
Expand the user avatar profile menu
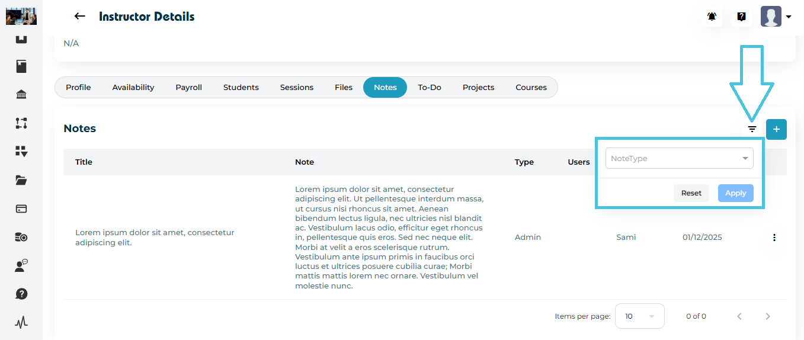[776, 17]
